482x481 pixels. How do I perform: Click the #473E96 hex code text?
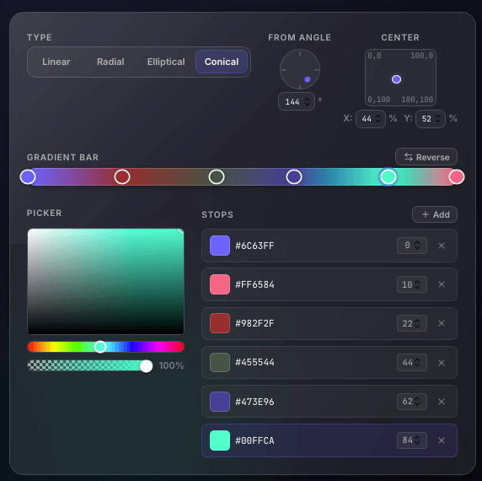coord(254,402)
